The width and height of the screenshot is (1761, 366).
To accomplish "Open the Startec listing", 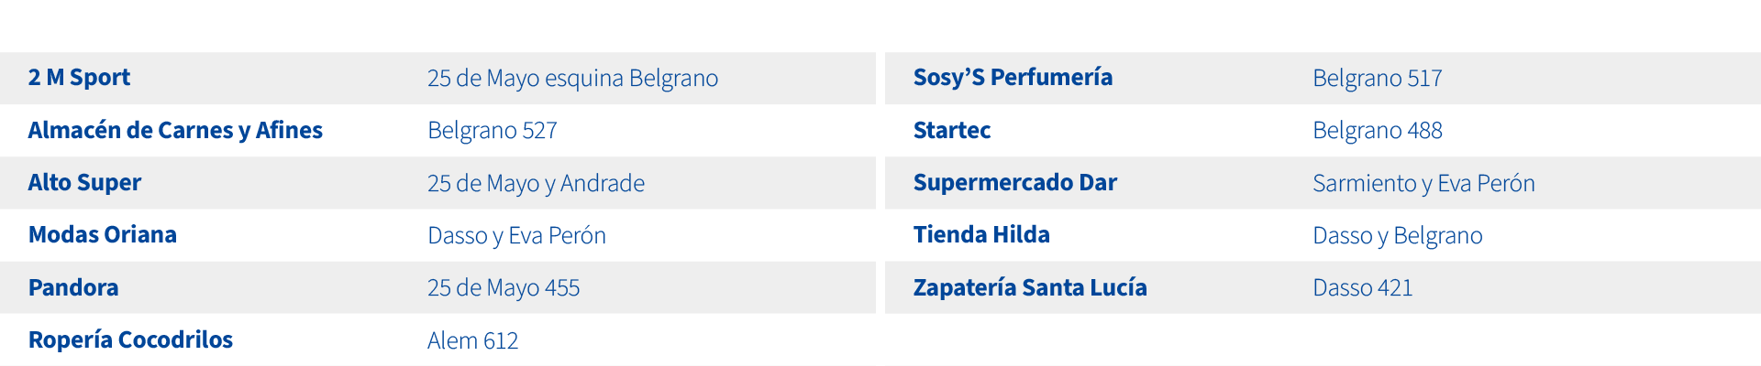I will (x=952, y=131).
